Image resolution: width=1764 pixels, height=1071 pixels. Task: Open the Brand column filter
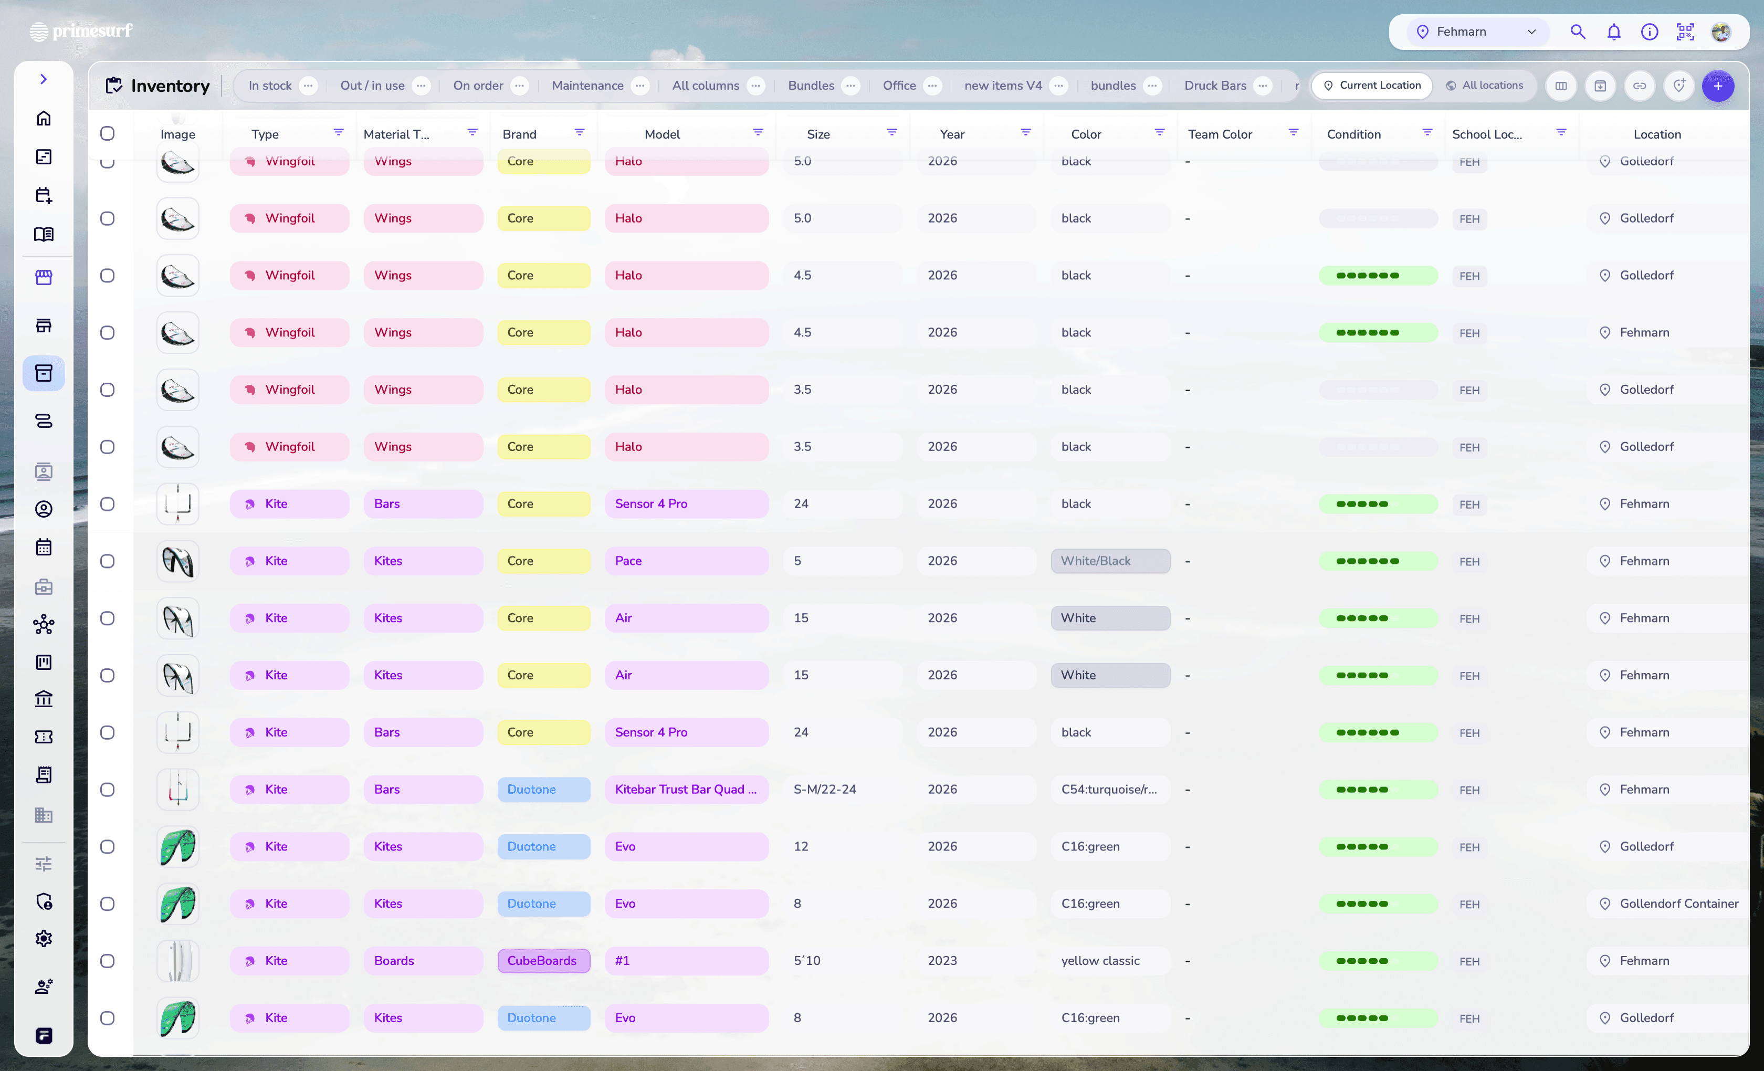pyautogui.click(x=580, y=132)
